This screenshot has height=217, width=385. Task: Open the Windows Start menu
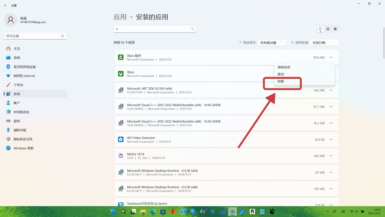tap(113, 212)
